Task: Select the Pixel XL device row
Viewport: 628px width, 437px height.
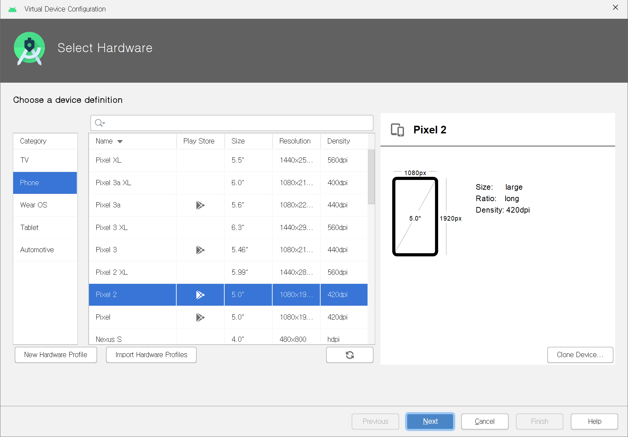Action: (228, 160)
